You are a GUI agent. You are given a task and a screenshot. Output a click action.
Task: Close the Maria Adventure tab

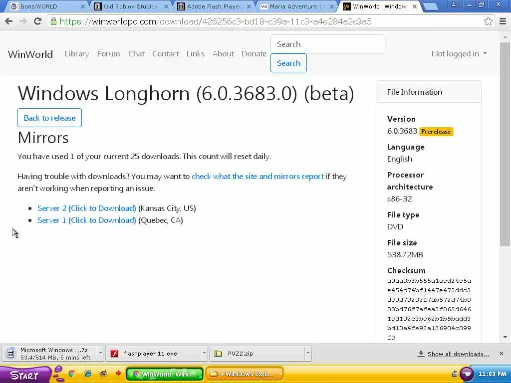(x=332, y=6)
